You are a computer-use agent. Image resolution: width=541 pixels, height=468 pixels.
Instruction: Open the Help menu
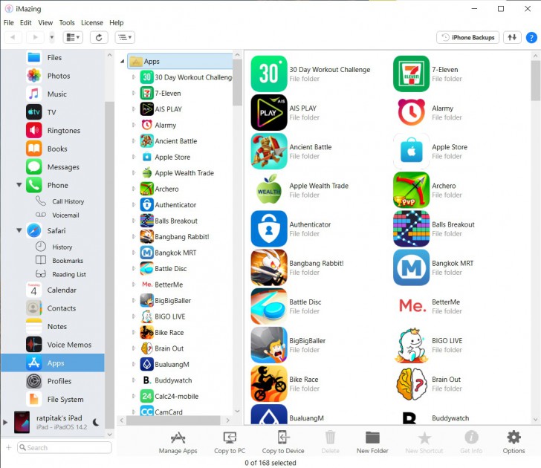tap(116, 23)
